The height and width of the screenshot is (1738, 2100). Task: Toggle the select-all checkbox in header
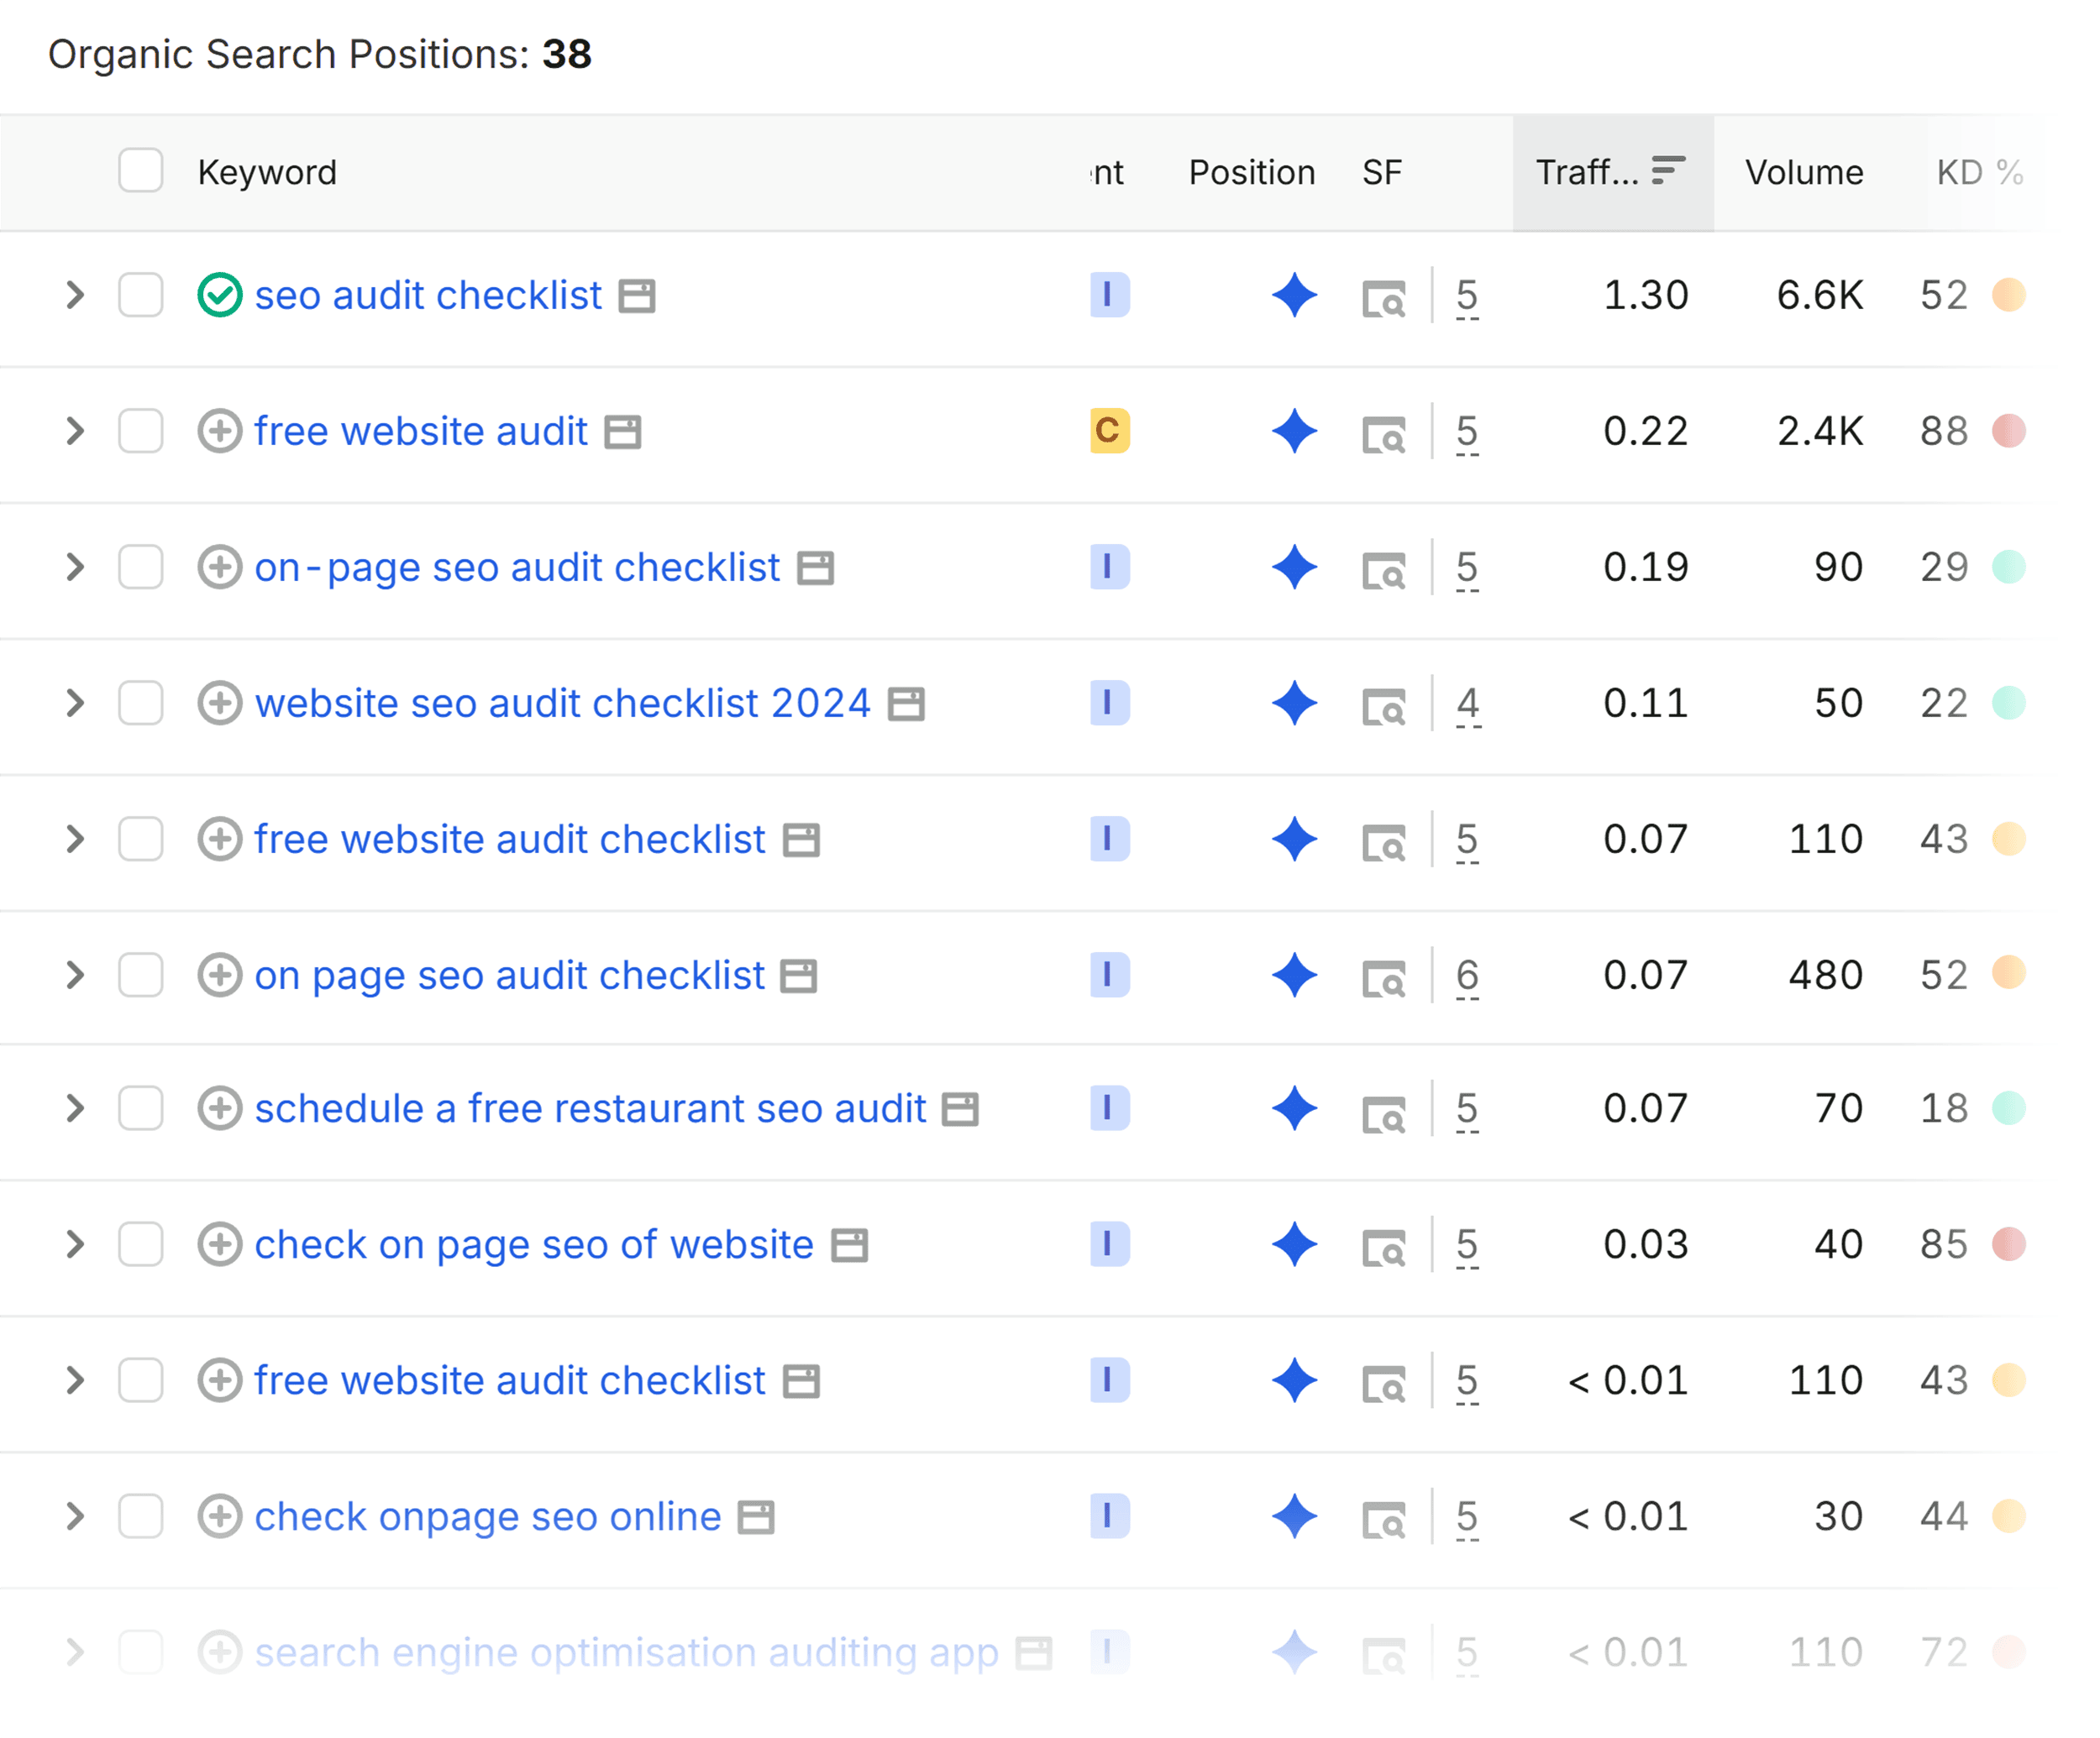coord(141,171)
